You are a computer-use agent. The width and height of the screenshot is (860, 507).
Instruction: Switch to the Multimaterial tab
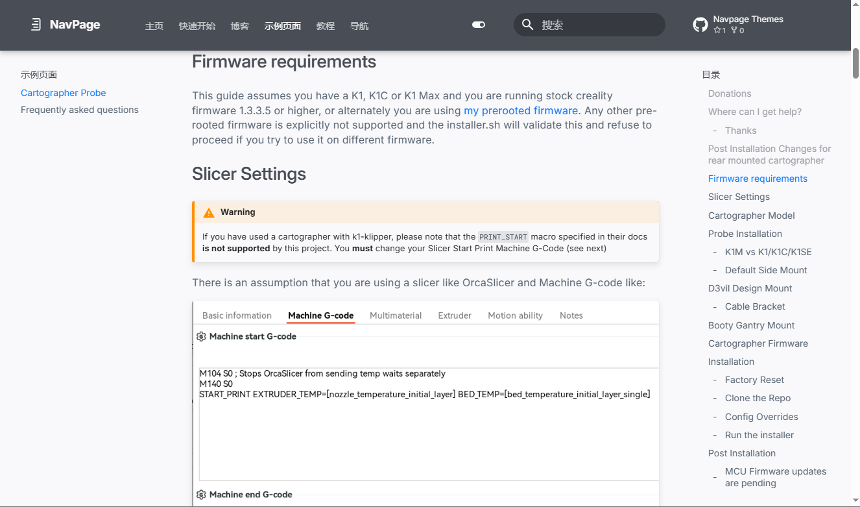396,315
